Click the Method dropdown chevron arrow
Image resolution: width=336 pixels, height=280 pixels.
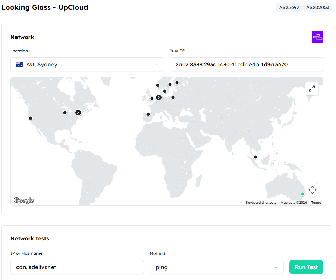tap(276, 267)
